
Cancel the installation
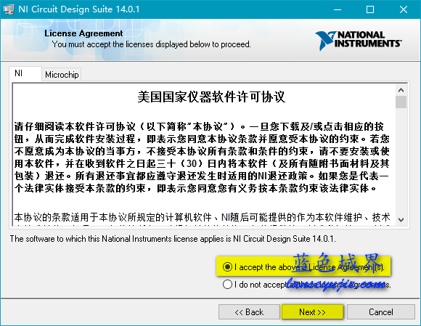pos(381,312)
